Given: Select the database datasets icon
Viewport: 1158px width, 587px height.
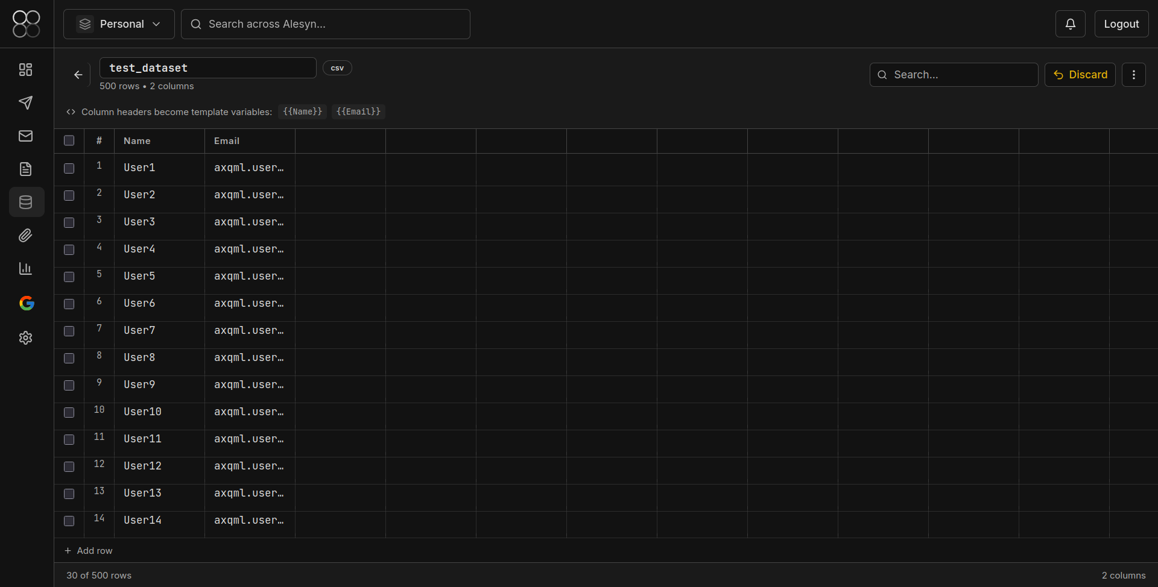Looking at the screenshot, I should pyautogui.click(x=26, y=202).
